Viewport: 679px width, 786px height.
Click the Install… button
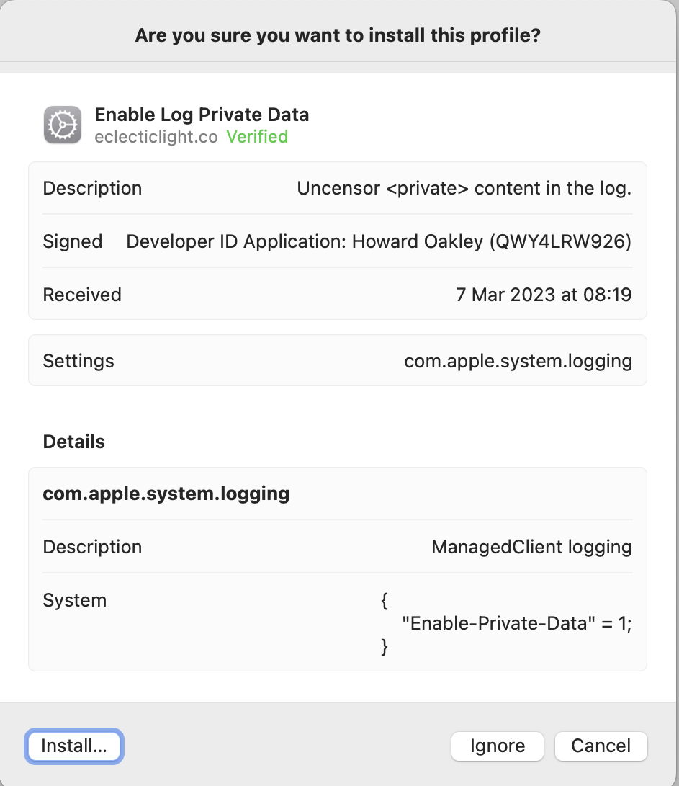(x=74, y=746)
